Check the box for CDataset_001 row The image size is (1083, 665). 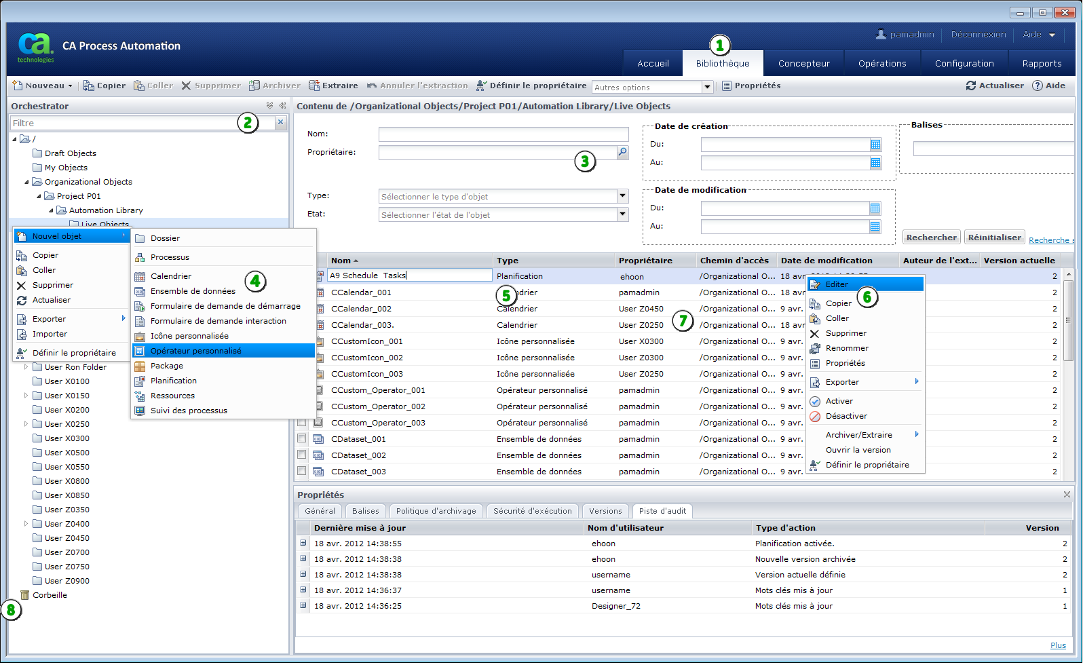coord(302,438)
